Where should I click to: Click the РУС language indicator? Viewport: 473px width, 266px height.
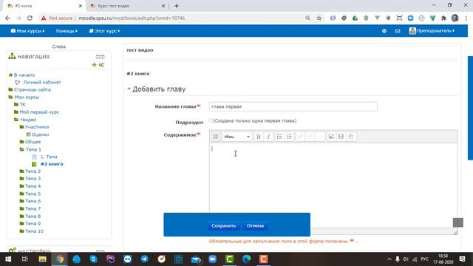point(424,259)
